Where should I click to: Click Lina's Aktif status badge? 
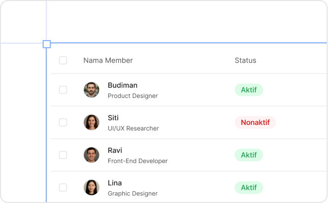pyautogui.click(x=248, y=187)
